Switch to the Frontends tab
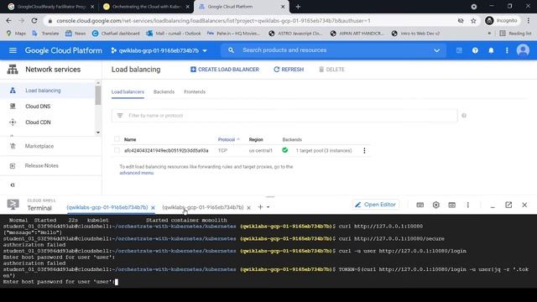537x302 pixels. 195,91
